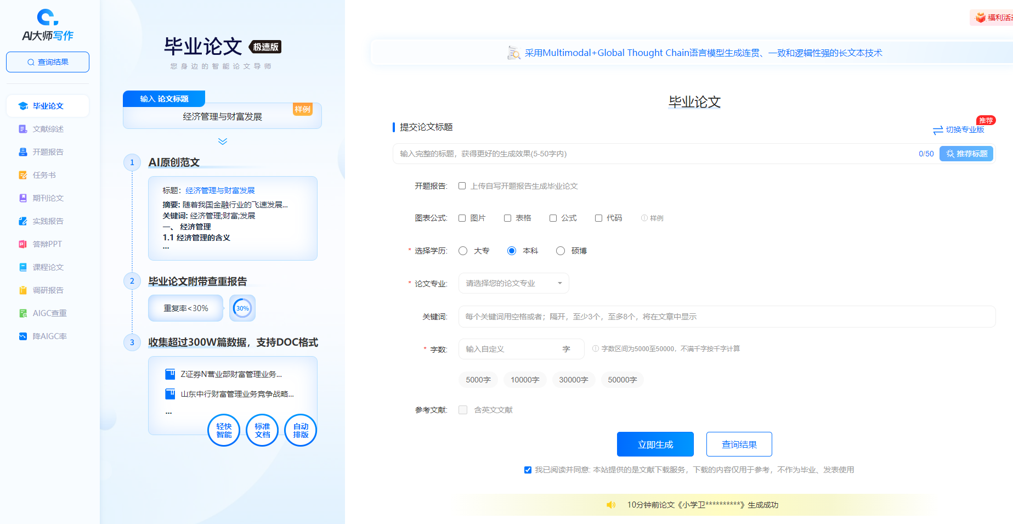This screenshot has height=524, width=1013.
Task: Click the 样例 info icon in 图表公式 row
Action: 644,218
